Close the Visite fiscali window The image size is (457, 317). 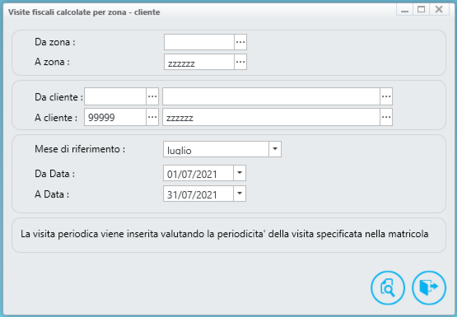pos(439,10)
